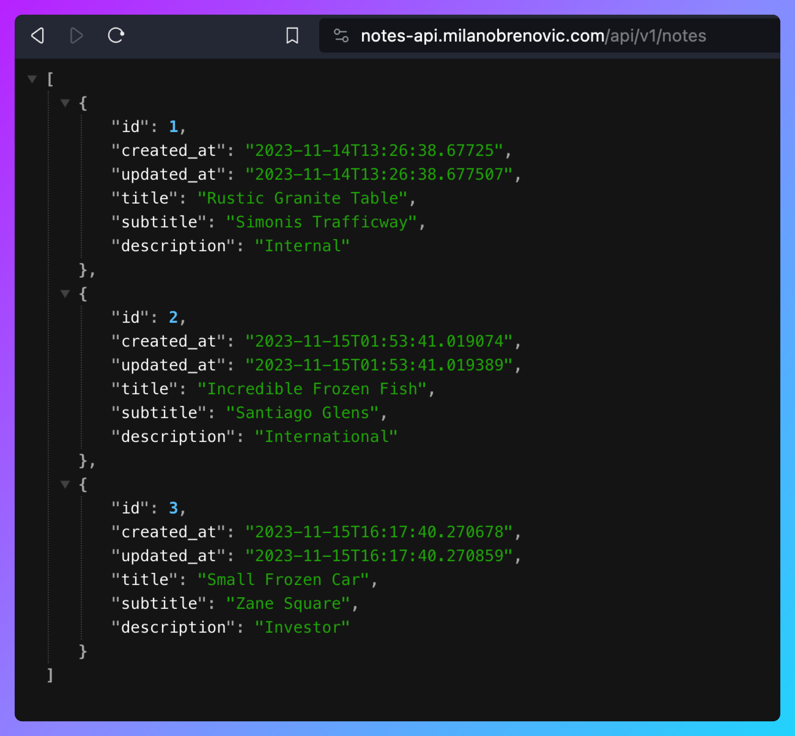Click the title "Small Frozen Car"

pyautogui.click(x=283, y=580)
